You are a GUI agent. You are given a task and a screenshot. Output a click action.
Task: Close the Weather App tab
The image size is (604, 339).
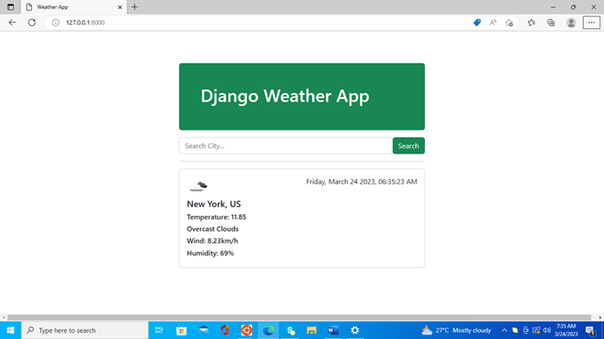tap(120, 7)
